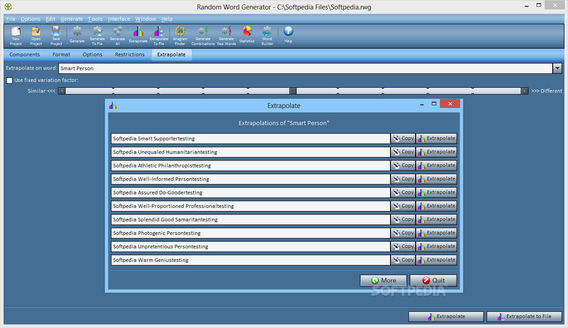Viewport: 568px width, 328px height.
Task: Click the Save Project toolbar icon
Action: click(x=56, y=36)
